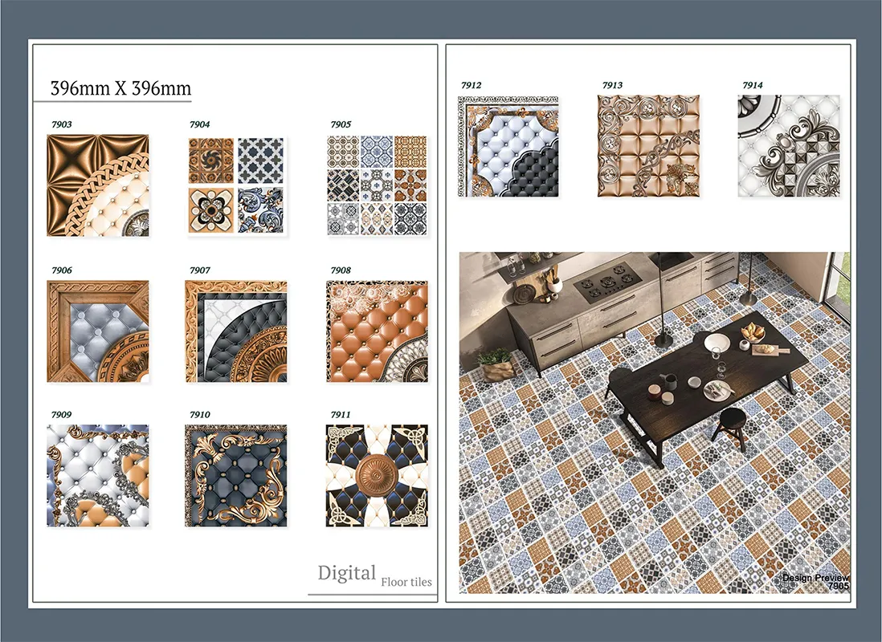Open the 7911 blue star medallion tile
Screen dimensions: 882x642
377,475
